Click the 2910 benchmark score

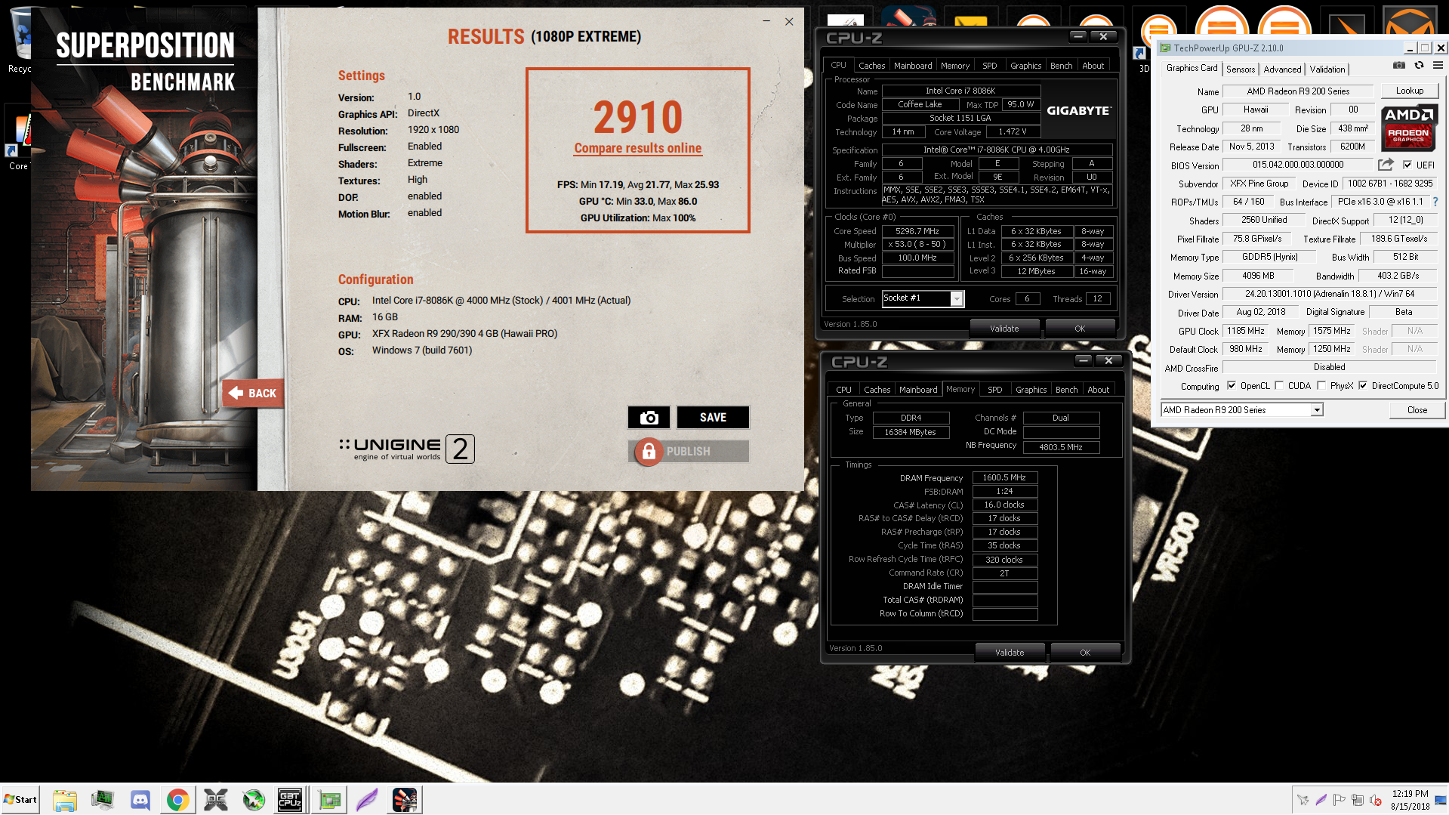click(x=637, y=117)
